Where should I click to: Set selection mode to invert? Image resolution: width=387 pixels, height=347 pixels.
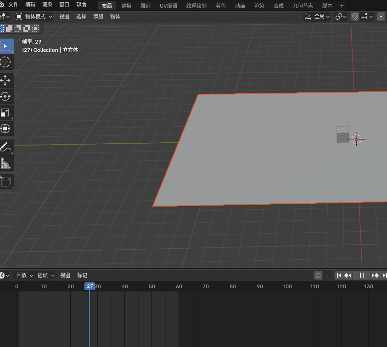tap(27, 28)
